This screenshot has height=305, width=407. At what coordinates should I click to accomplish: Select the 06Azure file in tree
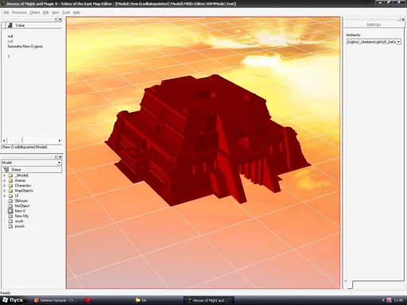click(21, 201)
